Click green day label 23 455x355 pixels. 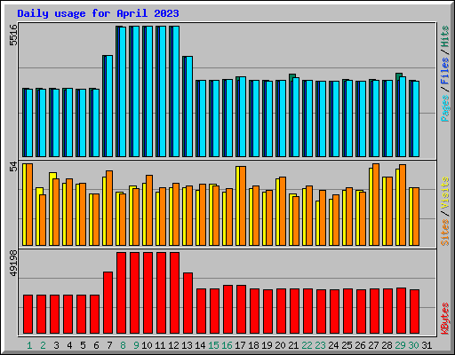point(320,345)
